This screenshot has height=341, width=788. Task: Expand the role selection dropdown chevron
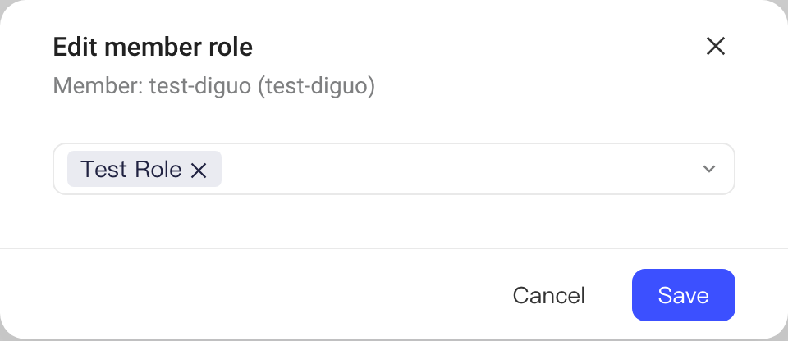coord(708,169)
